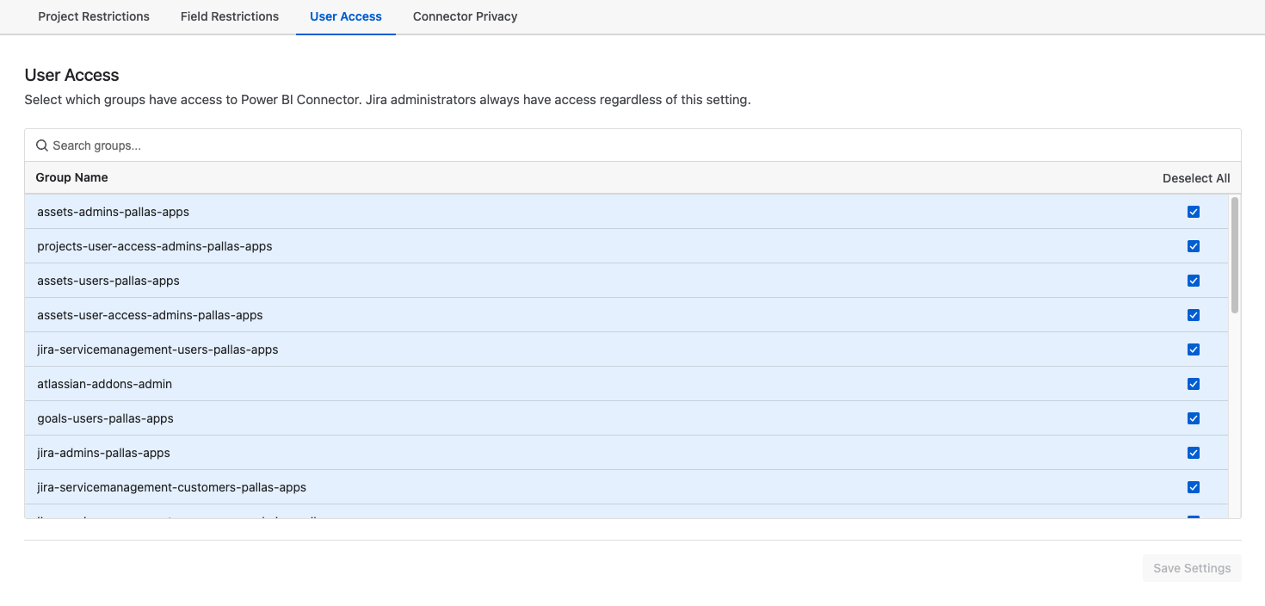Uncheck assets-admins-pallas-apps checkbox

click(x=1194, y=212)
